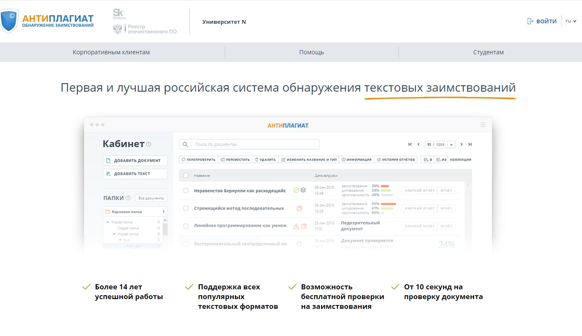Click the Удалить trash button
Screen dimensions: 582x336
[x=266, y=160]
